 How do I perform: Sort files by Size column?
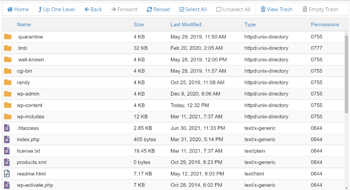pyautogui.click(x=139, y=24)
